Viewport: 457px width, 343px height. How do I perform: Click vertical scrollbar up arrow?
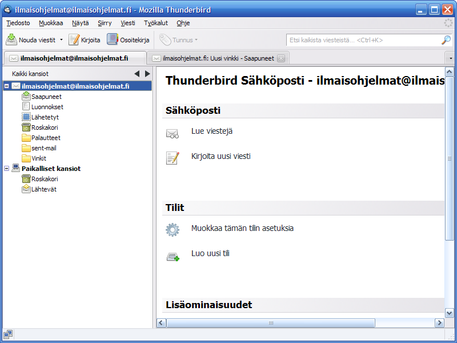449,71
